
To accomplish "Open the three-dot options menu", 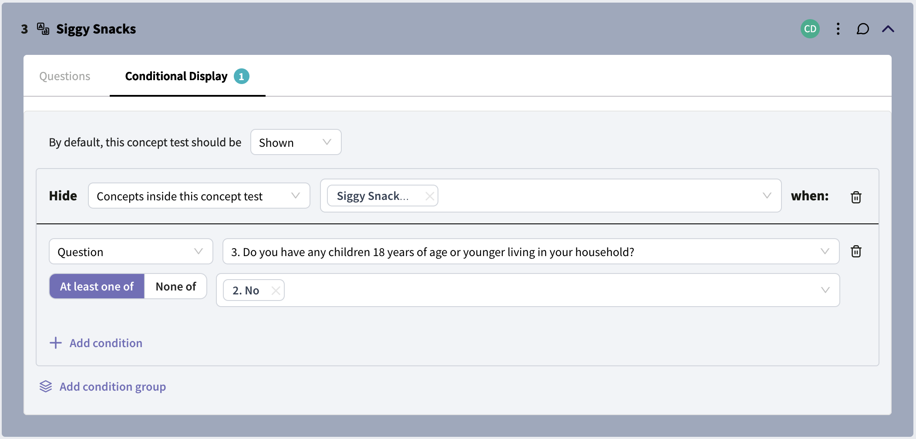I will [x=838, y=29].
